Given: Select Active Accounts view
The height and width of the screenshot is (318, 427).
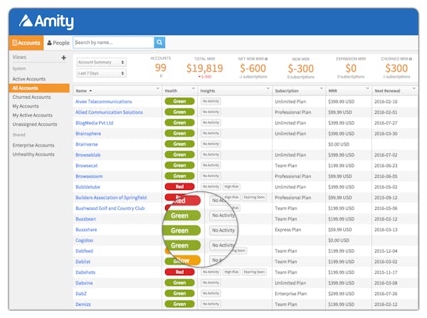Looking at the screenshot, I should (29, 79).
